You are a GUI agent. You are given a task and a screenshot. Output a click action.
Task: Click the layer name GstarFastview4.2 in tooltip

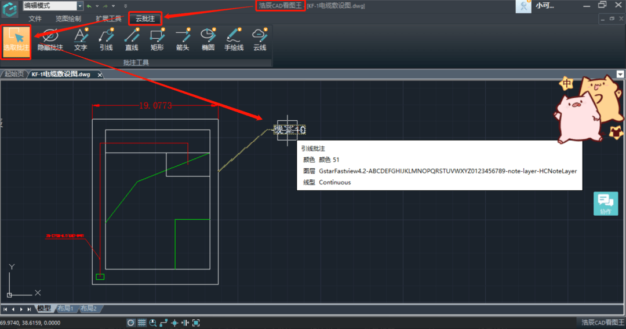[x=448, y=171]
